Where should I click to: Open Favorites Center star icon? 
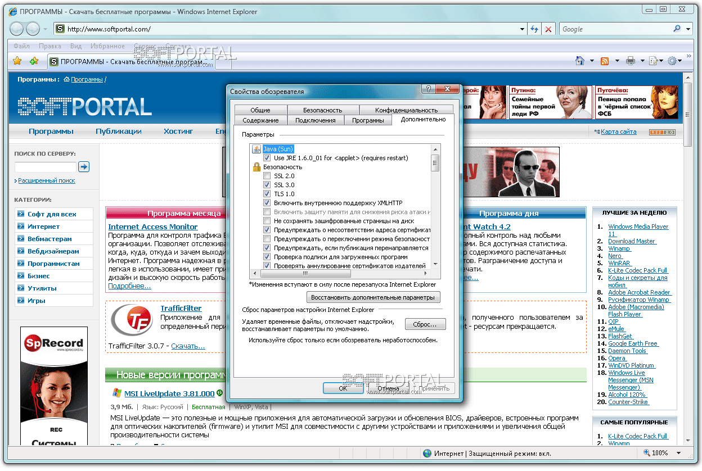tap(17, 61)
